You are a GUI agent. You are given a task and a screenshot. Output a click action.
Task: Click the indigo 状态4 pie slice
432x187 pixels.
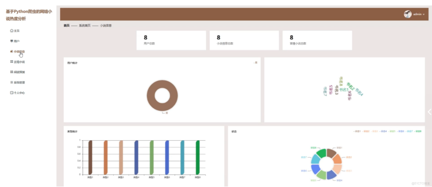[x=331, y=175]
